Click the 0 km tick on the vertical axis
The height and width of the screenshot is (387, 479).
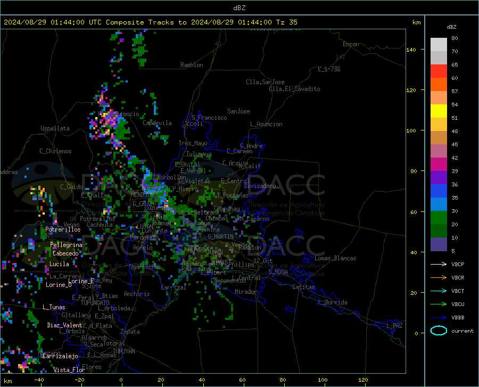416,333
